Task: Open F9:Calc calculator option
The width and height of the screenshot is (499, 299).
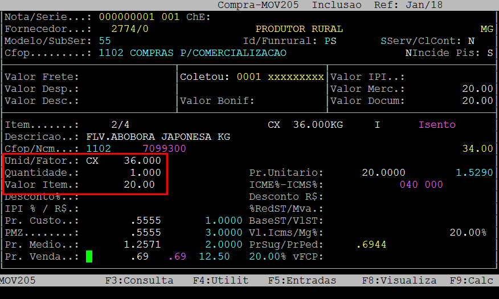Action: pos(473,280)
